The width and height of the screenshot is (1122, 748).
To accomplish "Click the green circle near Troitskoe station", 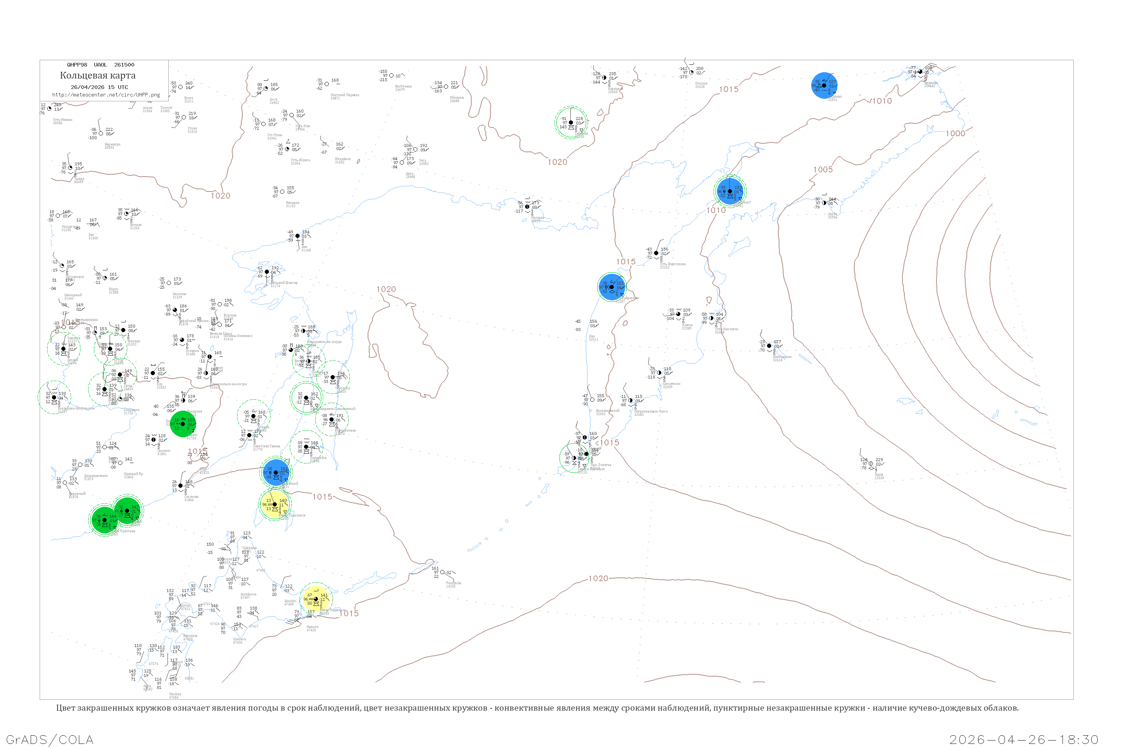I will (183, 424).
